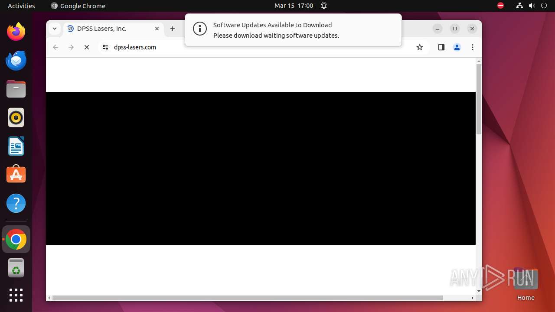Click the horizontal scrollbar thumb
Screen dimensions: 555x312
[248, 298]
